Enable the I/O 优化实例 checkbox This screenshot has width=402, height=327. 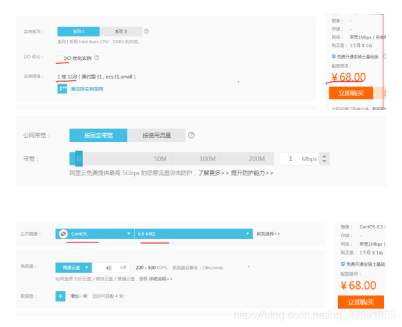60,58
